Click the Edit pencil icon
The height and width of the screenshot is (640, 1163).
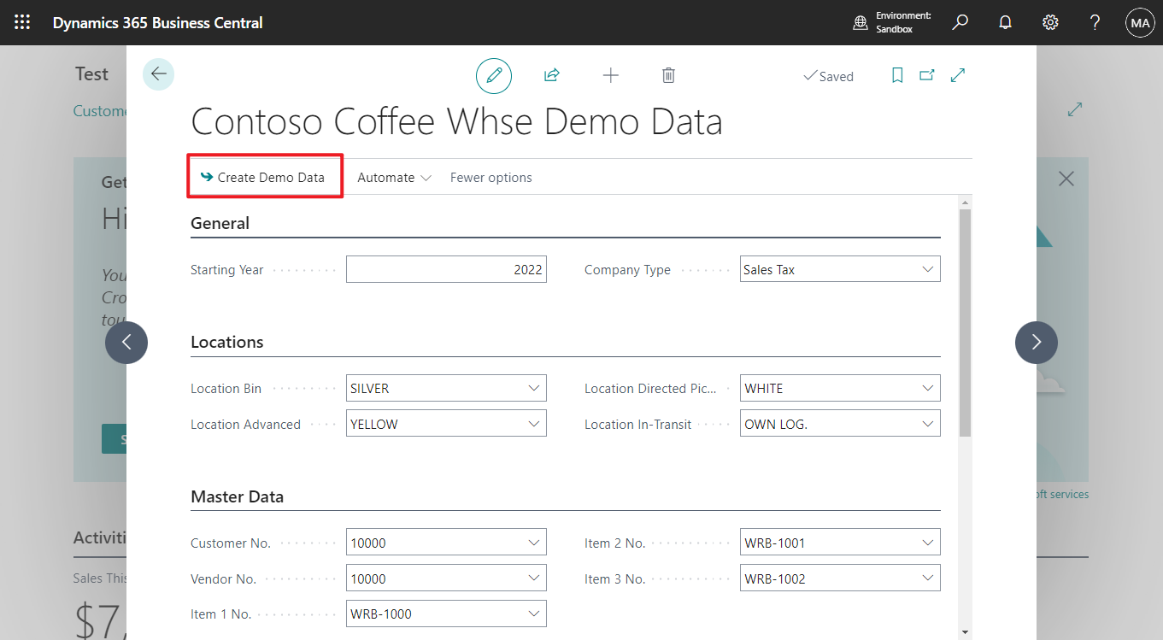click(x=494, y=75)
